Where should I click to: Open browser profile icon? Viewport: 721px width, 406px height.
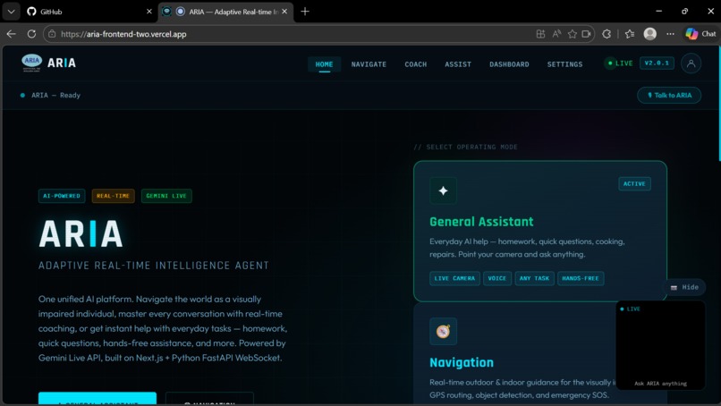click(x=649, y=34)
